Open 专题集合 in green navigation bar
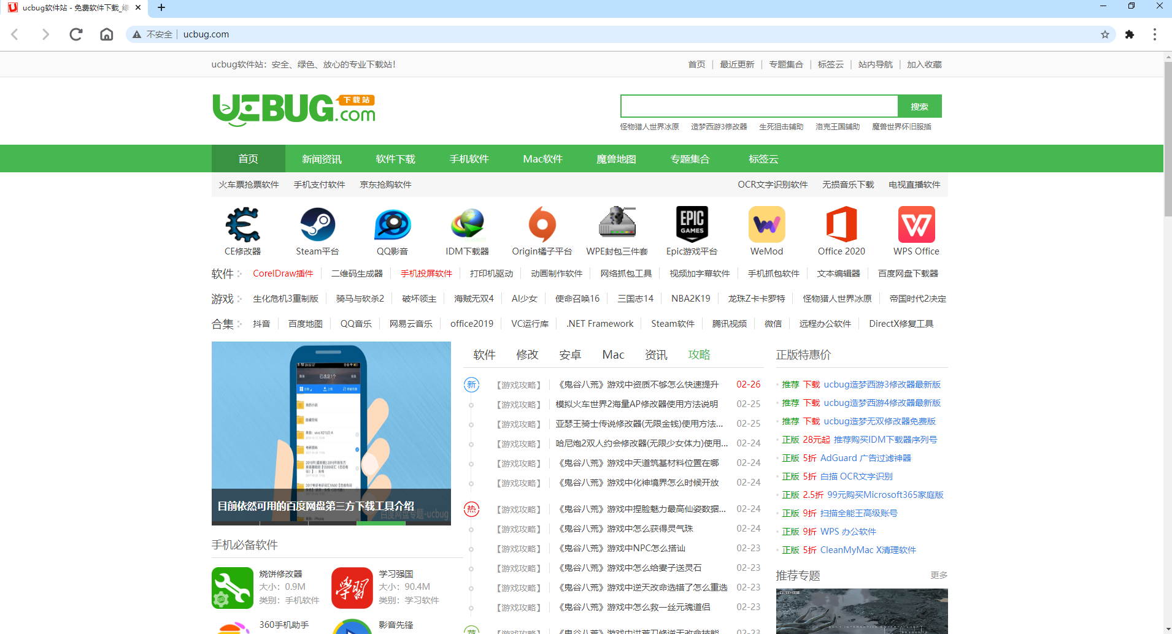 point(690,159)
